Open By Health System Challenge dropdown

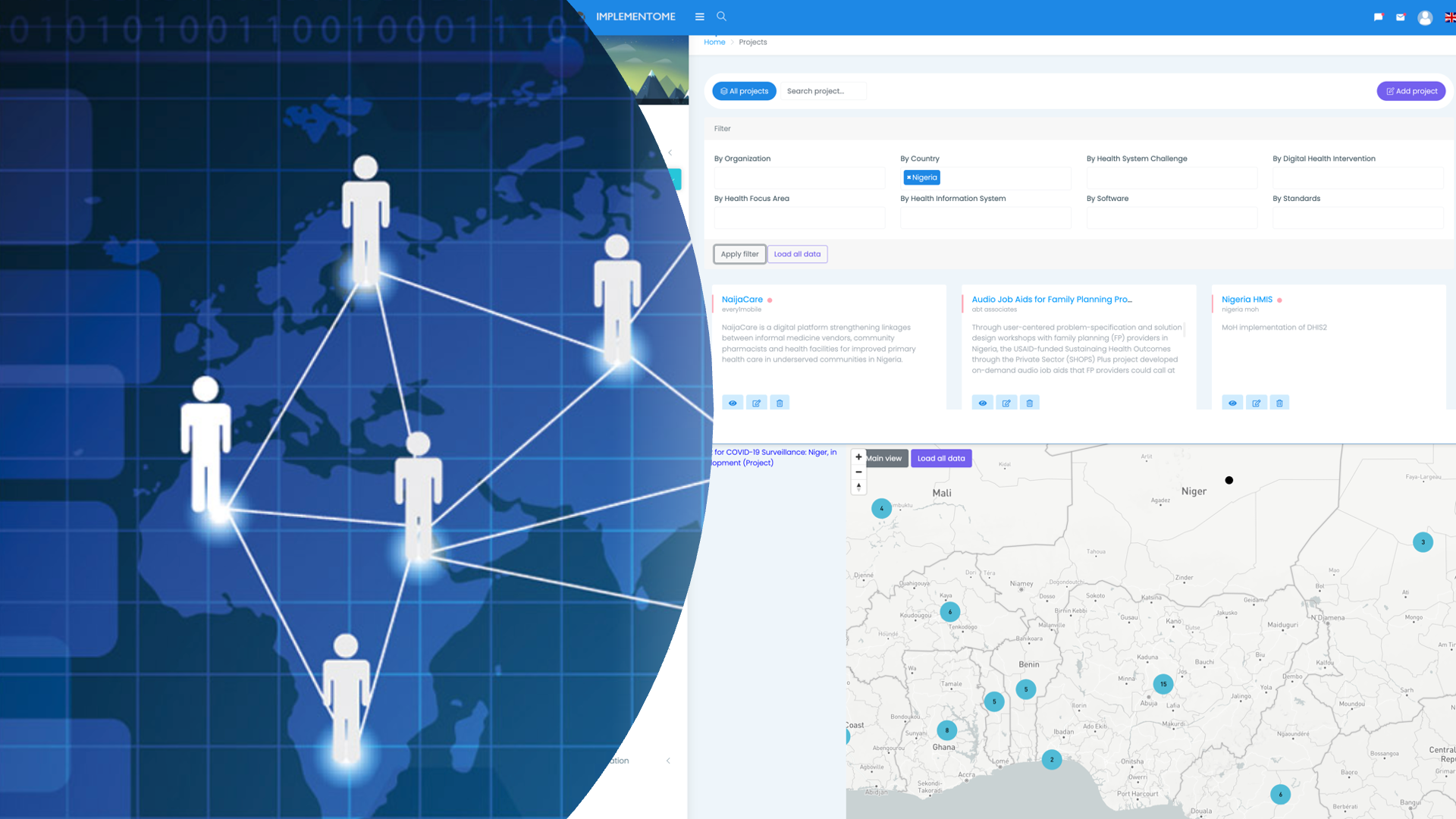pyautogui.click(x=1172, y=178)
